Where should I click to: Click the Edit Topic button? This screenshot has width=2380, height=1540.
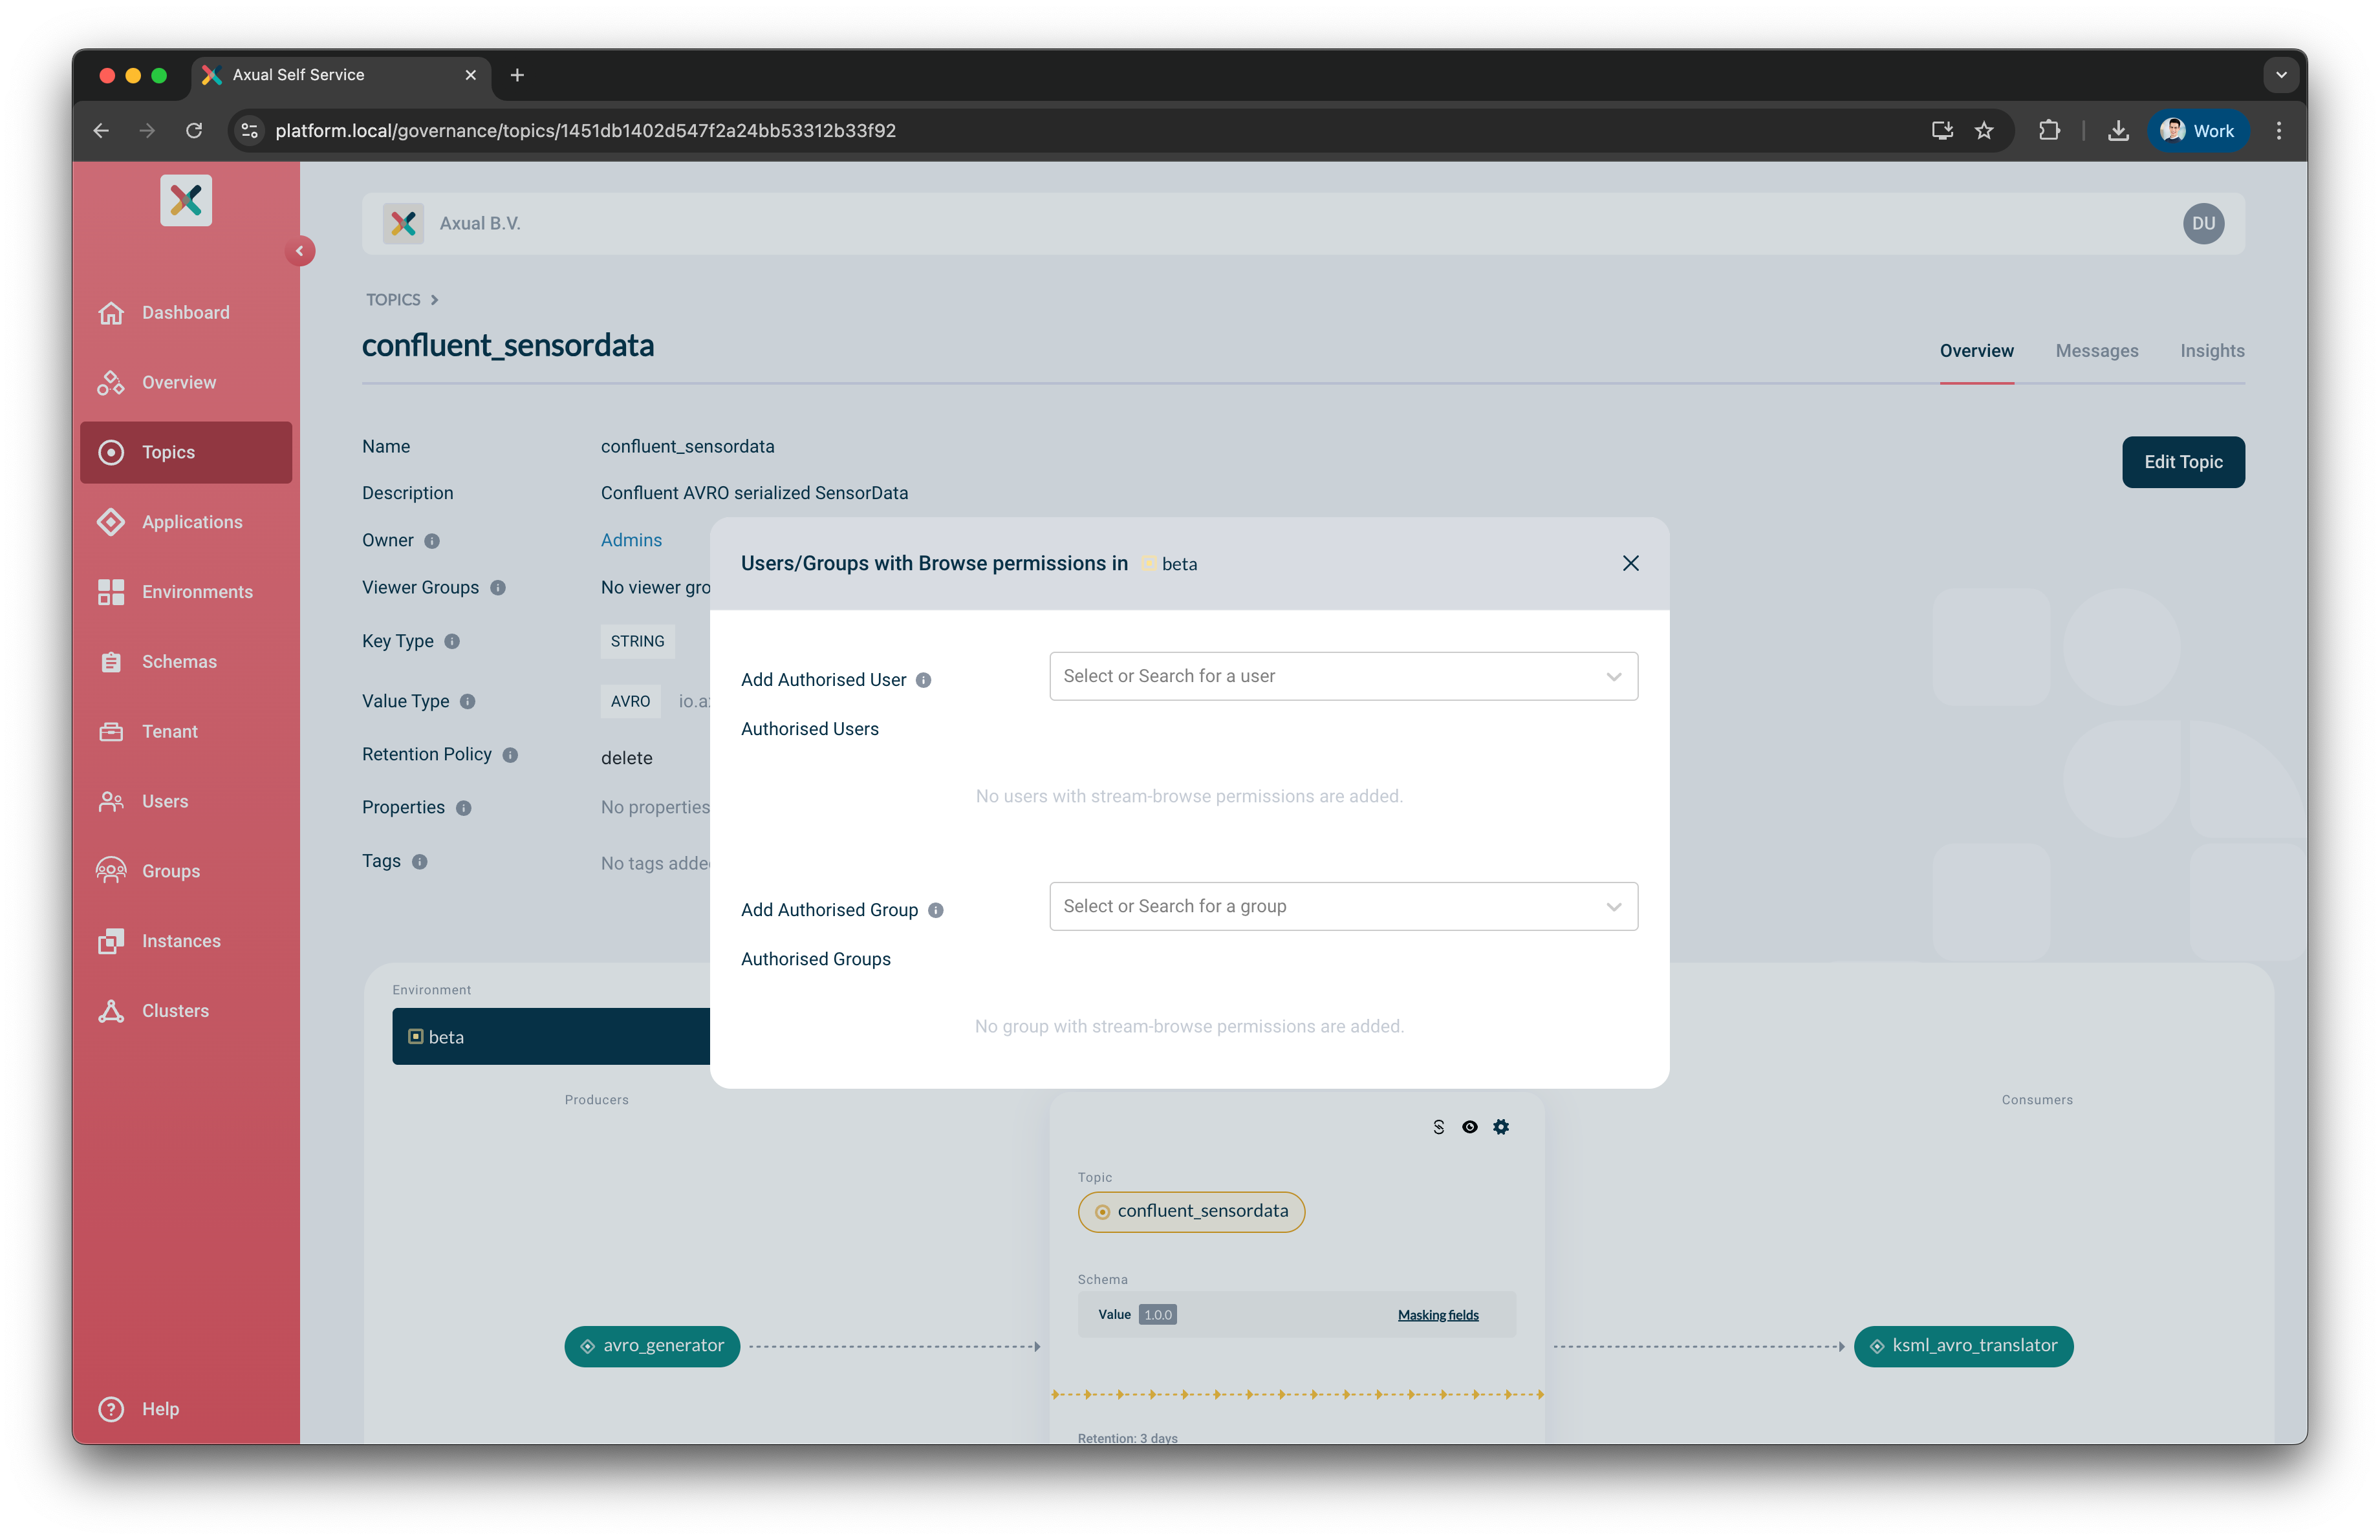(2183, 462)
